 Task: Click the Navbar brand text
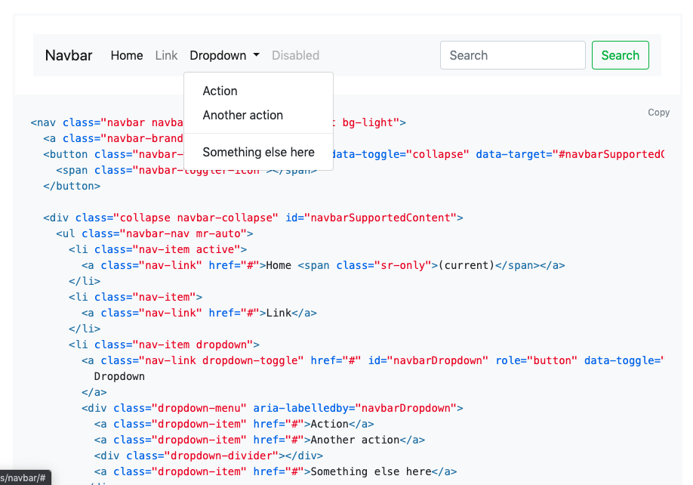(x=68, y=55)
